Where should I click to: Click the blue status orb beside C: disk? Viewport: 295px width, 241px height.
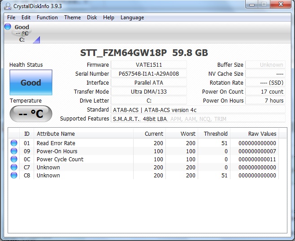[x=8, y=26]
